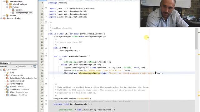The height and width of the screenshot is (112, 200).
Task: Click icon beside <empty> filter dropdown
Action: 35,66
